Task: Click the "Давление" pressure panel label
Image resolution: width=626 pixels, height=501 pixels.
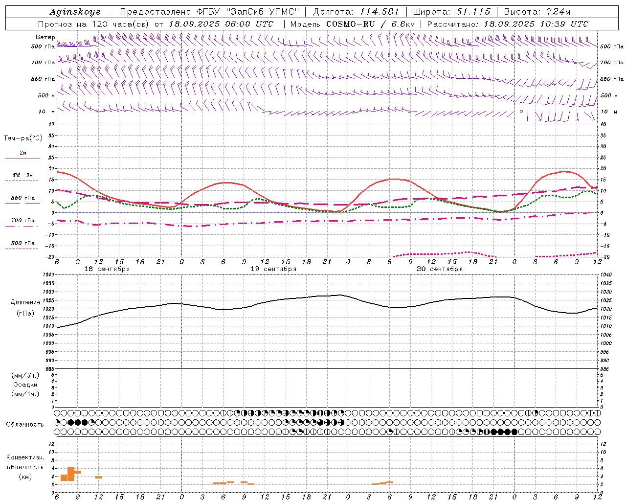Action: [26, 302]
